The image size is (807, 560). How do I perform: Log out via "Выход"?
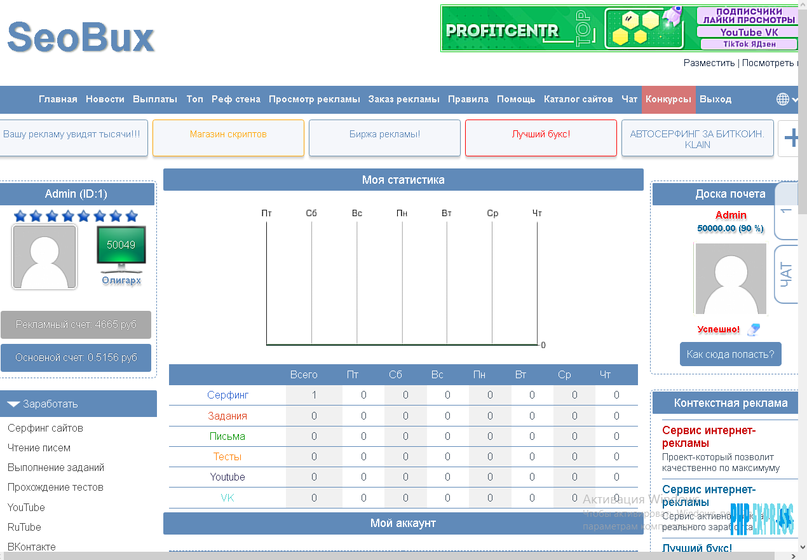[715, 99]
